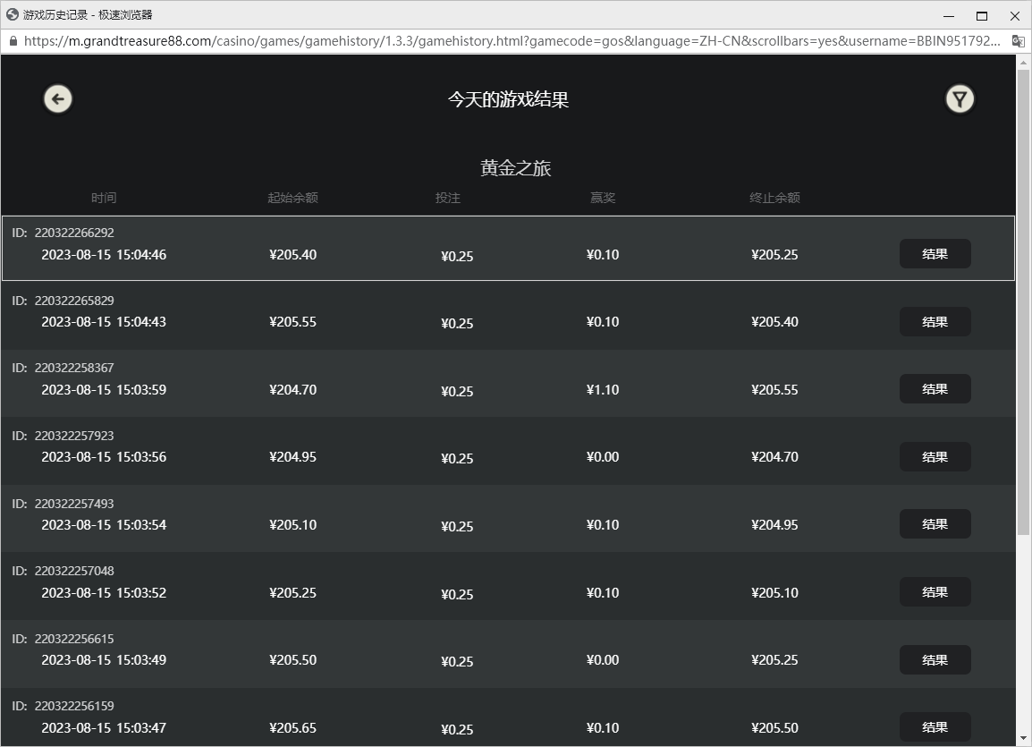Click timestamp 2023-08-15 15:03:54
Image resolution: width=1032 pixels, height=747 pixels.
click(x=104, y=524)
